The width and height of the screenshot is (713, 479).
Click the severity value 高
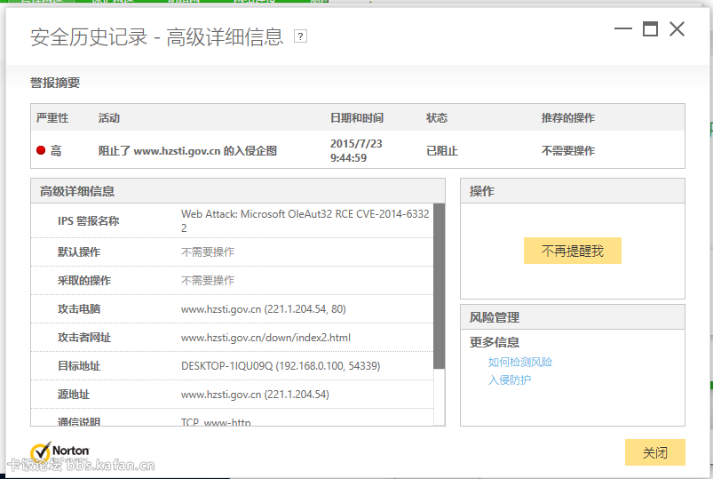pyautogui.click(x=55, y=151)
